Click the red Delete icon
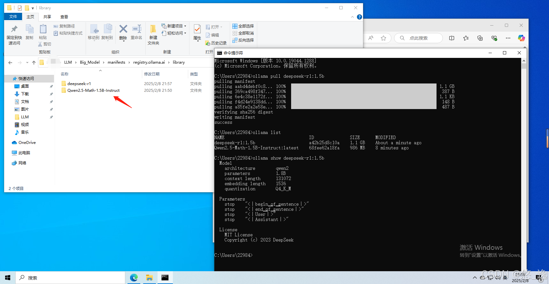 (x=123, y=29)
